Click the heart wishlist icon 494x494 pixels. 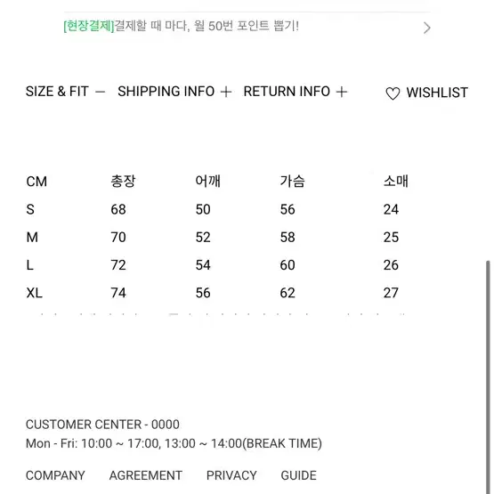point(393,93)
